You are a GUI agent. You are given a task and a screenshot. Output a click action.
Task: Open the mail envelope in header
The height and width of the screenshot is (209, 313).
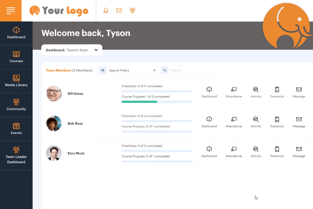coord(119,10)
